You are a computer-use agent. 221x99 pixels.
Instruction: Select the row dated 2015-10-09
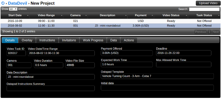click(x=110, y=21)
